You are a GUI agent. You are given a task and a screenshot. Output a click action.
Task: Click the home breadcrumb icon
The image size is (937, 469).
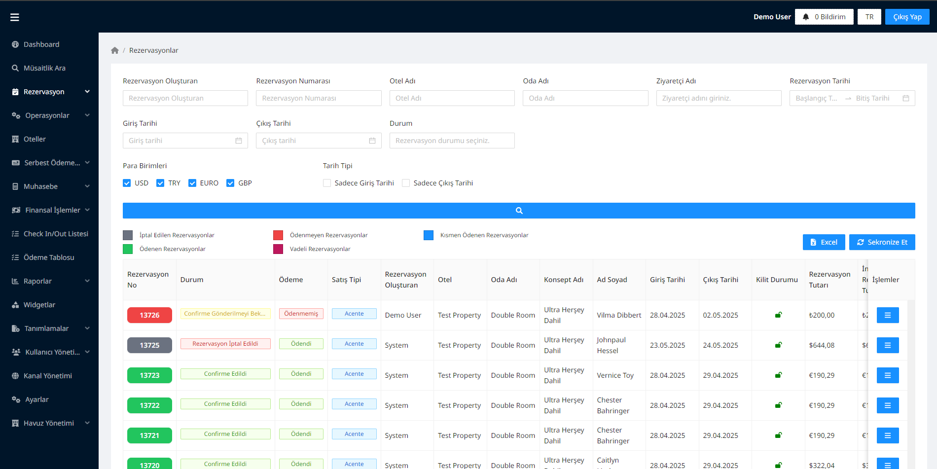pyautogui.click(x=115, y=50)
